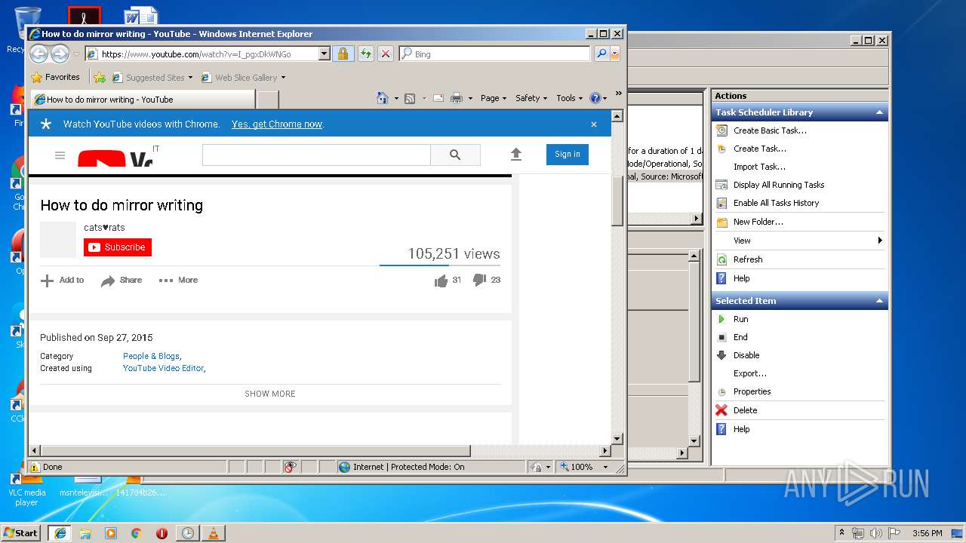Screen dimensions: 966x543
Task: Click the YouTube search text field
Action: click(316, 155)
